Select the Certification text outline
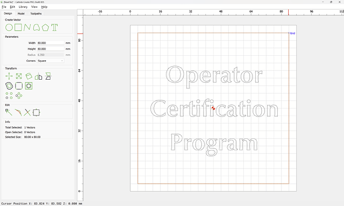The height and width of the screenshot is (206, 344). tap(214, 108)
